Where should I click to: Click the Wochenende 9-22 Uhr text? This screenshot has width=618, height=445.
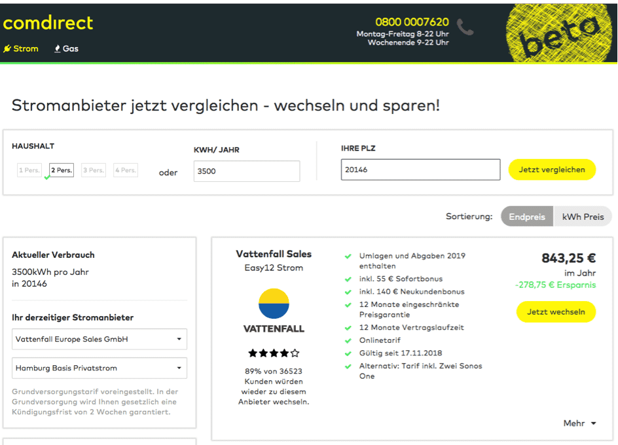click(x=409, y=43)
